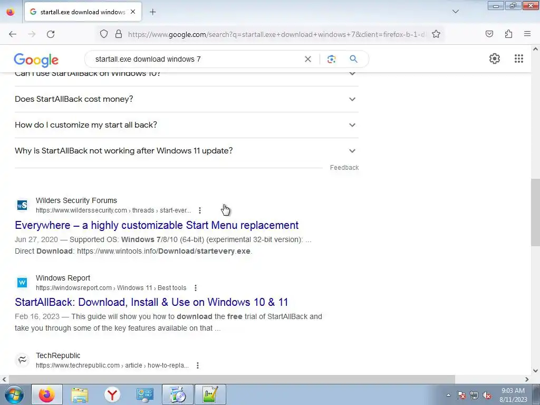540x405 pixels.
Task: List all tabs dropdown arrow
Action: 456,12
